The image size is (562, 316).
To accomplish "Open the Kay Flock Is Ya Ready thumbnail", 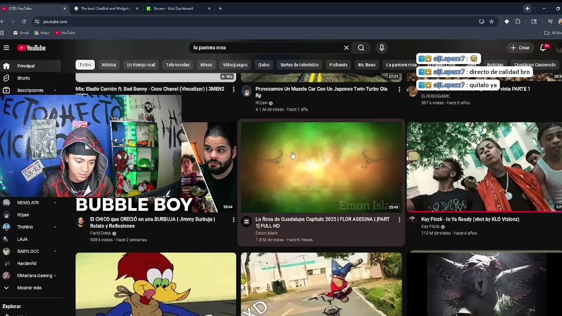I will coord(484,167).
